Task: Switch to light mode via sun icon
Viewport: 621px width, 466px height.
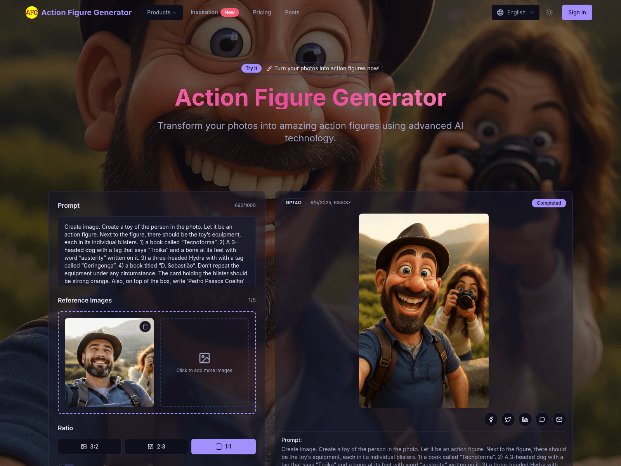Action: 549,12
